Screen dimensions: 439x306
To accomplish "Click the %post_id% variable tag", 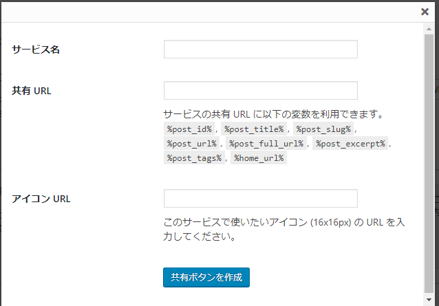I will coord(189,129).
